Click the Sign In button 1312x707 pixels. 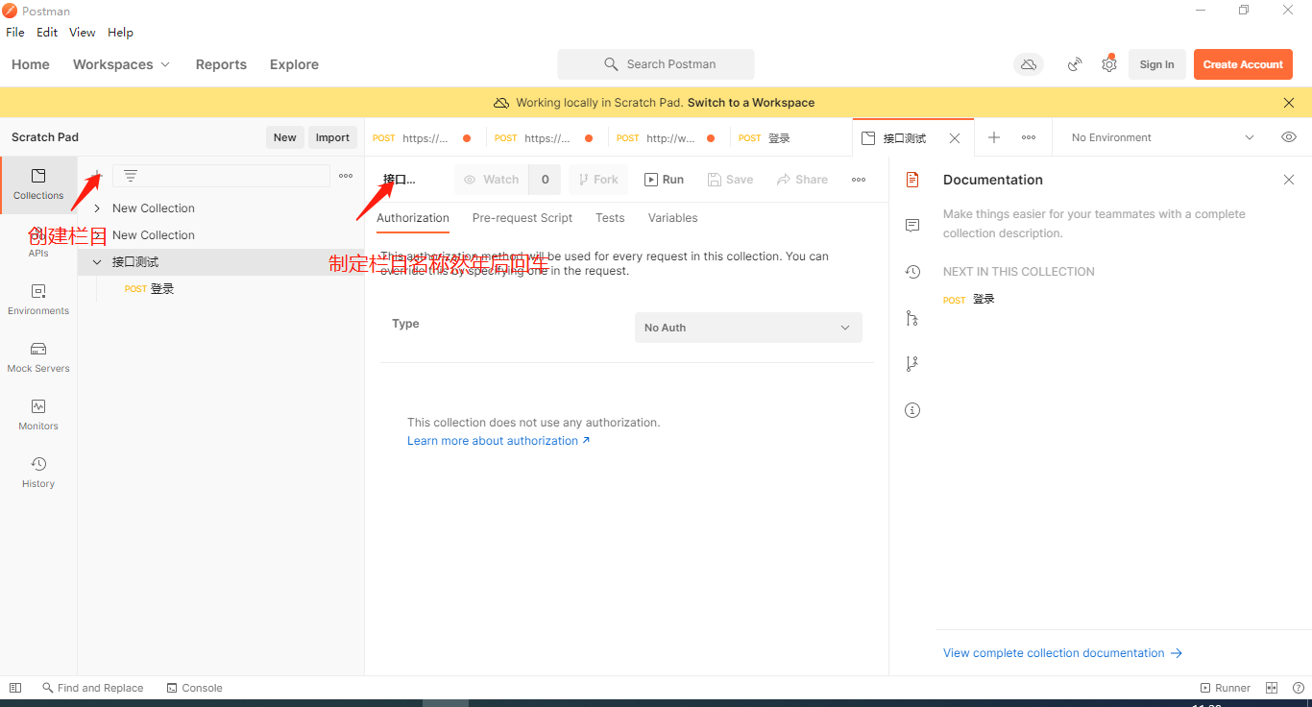[x=1156, y=64]
